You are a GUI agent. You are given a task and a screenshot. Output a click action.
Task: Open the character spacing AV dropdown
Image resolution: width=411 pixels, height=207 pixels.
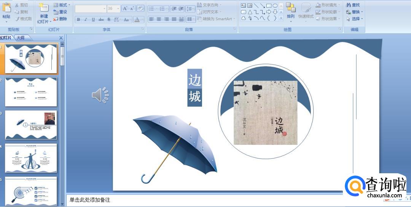117,20
